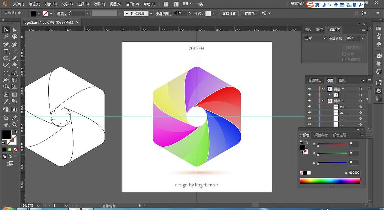Select the Artboard tool

6,117
